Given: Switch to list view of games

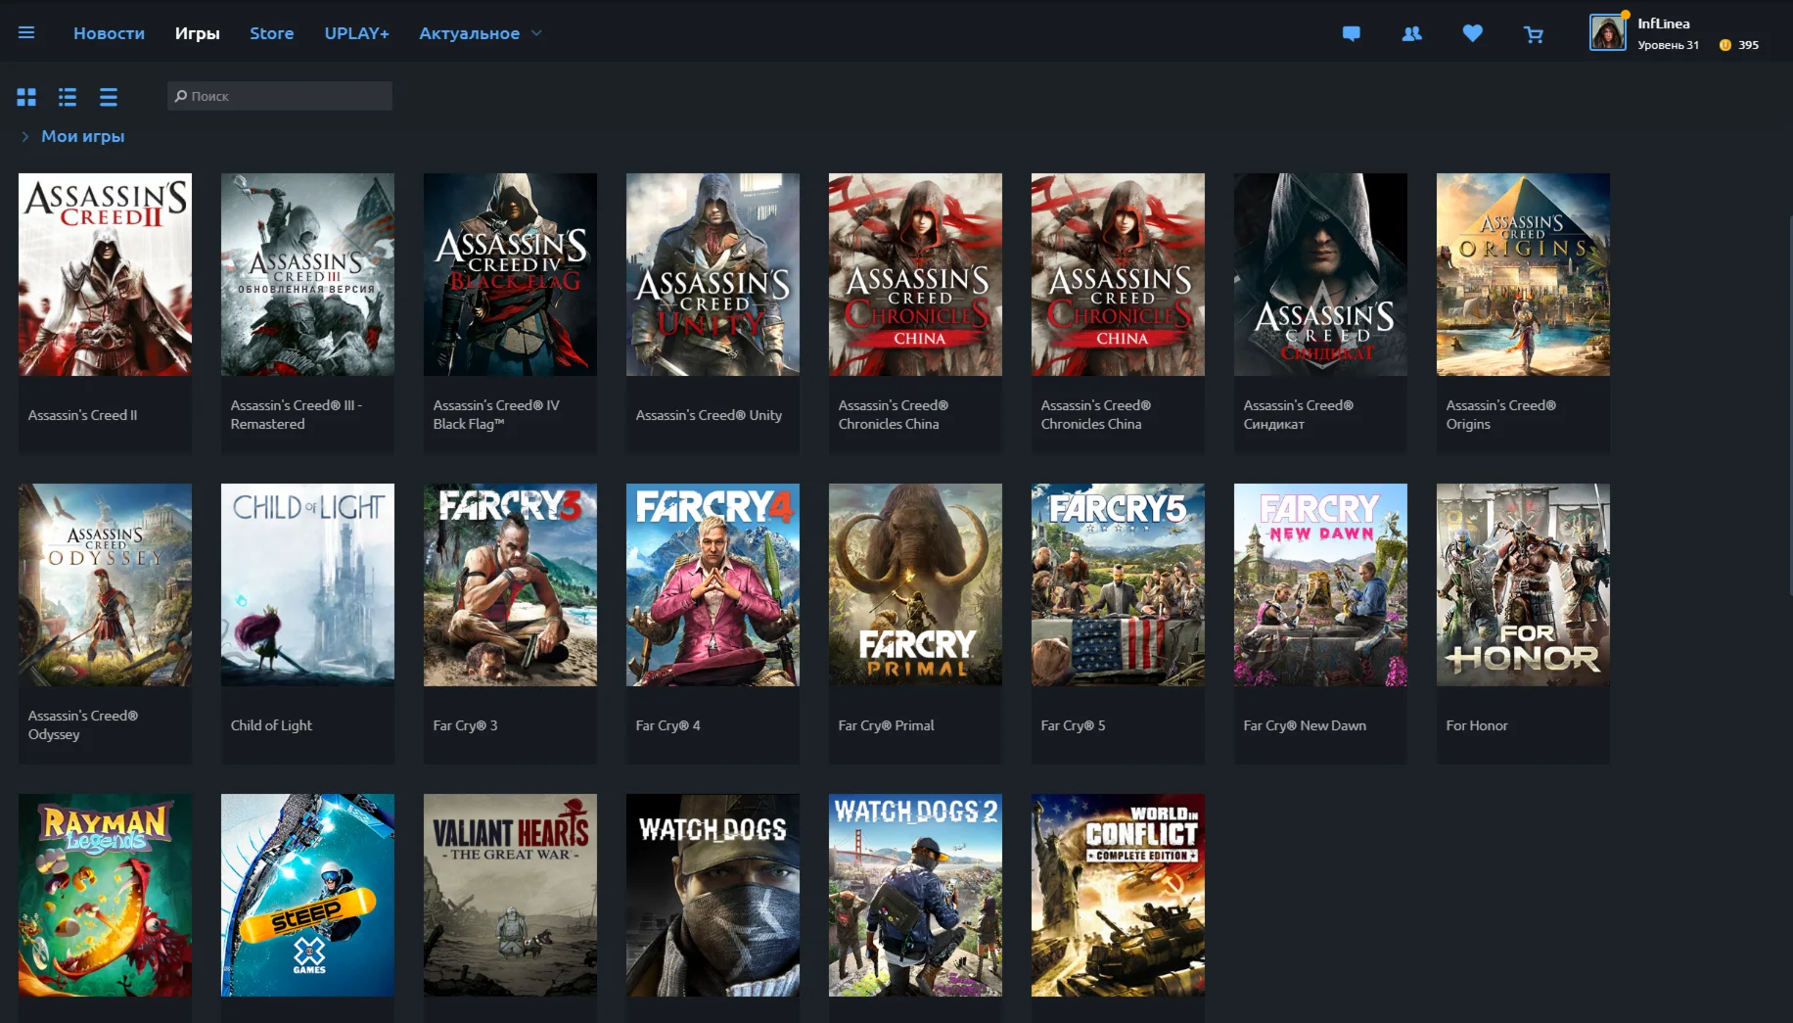Looking at the screenshot, I should [x=67, y=97].
